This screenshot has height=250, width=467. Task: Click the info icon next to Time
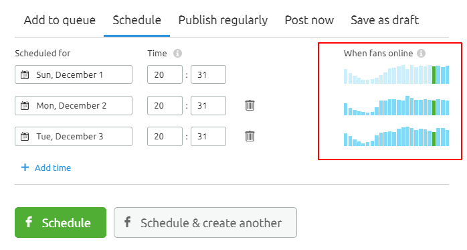click(x=177, y=54)
